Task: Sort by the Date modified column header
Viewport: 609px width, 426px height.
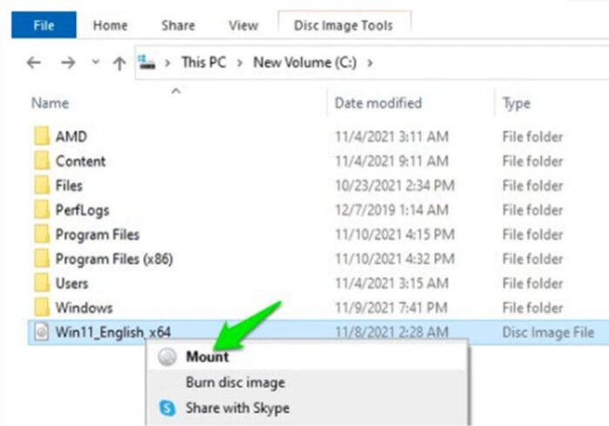Action: pos(378,103)
